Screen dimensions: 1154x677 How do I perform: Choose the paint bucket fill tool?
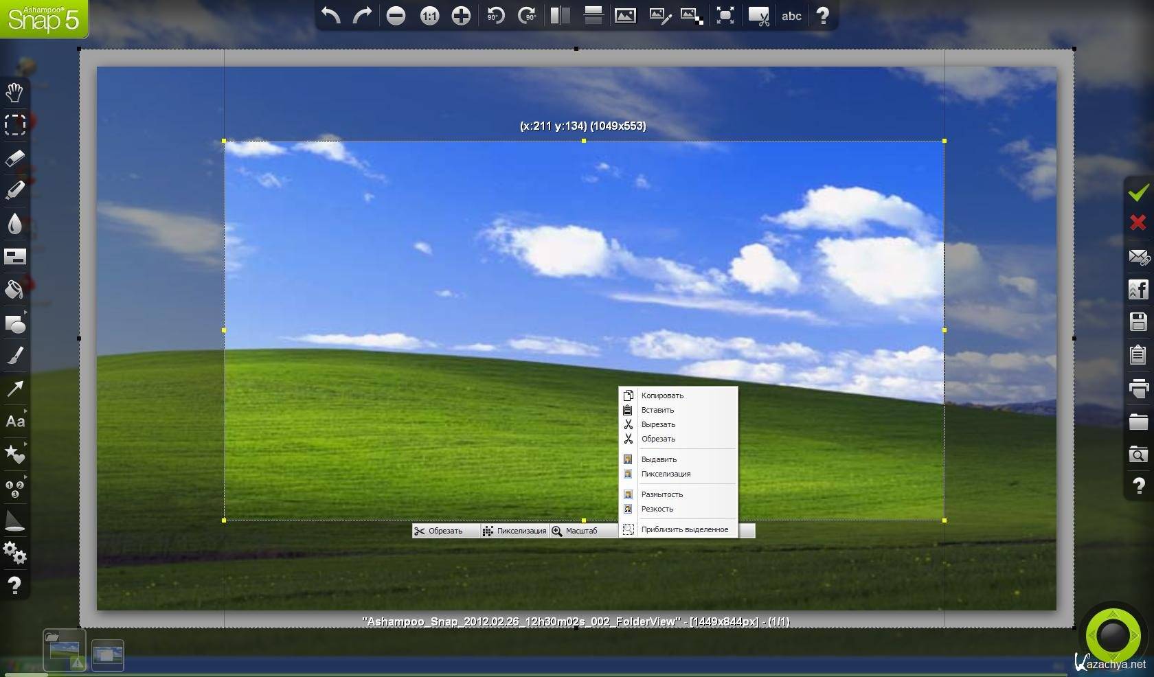click(14, 289)
